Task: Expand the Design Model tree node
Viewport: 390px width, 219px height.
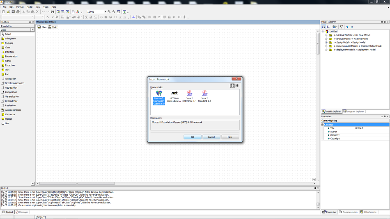Action: click(x=326, y=42)
